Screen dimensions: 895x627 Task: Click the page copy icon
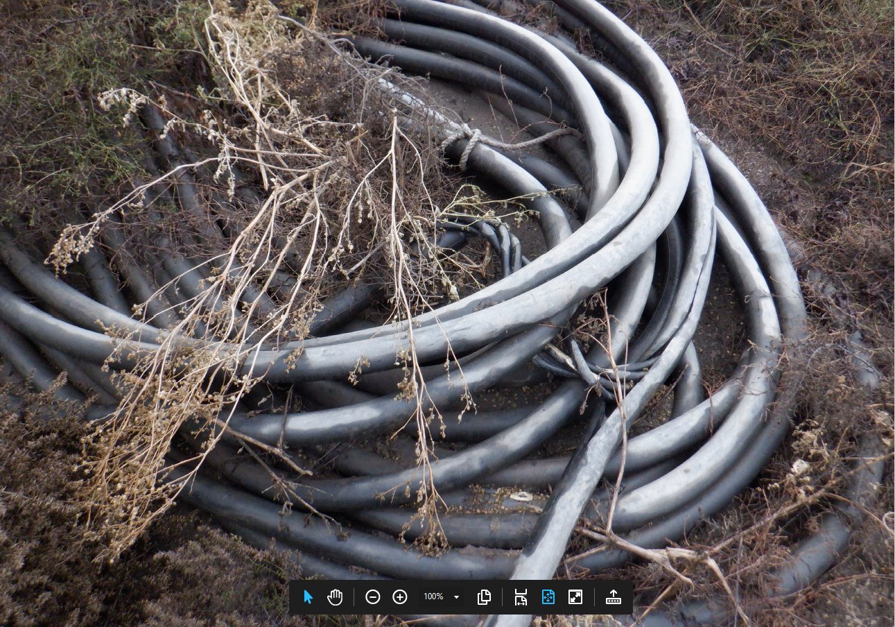coord(485,597)
